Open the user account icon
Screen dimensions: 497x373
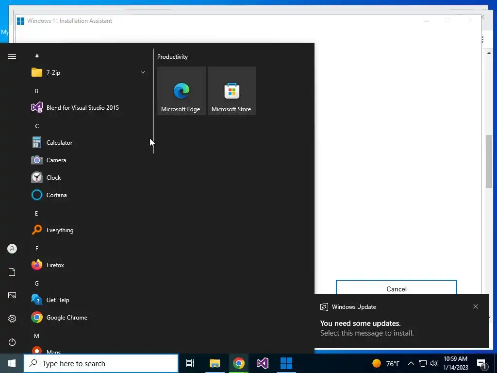pyautogui.click(x=12, y=249)
